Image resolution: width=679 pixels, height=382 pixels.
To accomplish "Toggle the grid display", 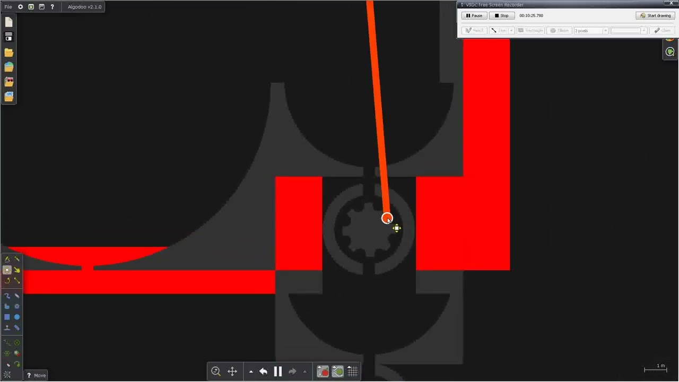I will [x=353, y=371].
